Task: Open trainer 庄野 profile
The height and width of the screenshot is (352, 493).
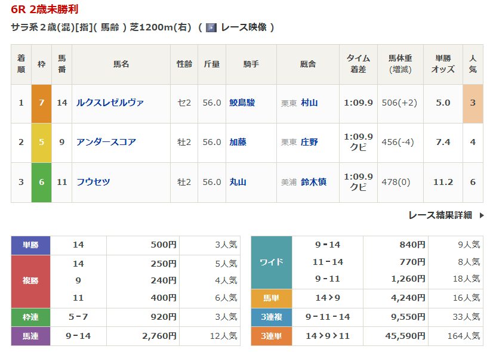Action: (309, 142)
